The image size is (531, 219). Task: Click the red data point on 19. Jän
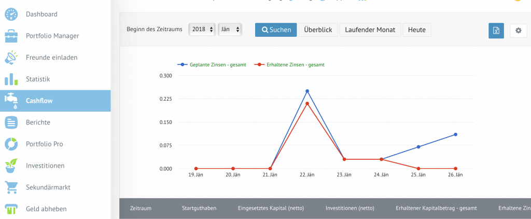point(196,169)
